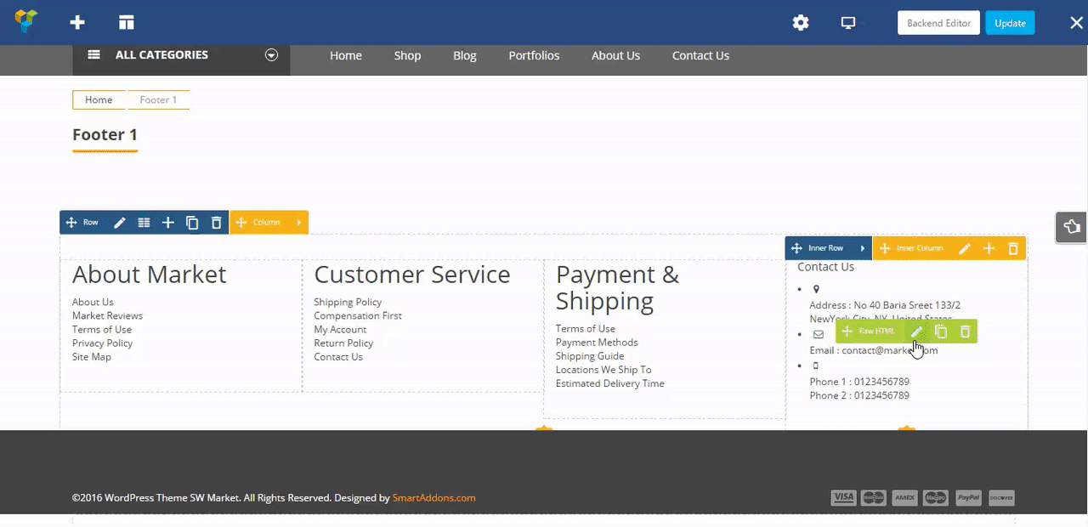The height and width of the screenshot is (527, 1088).
Task: Go to the Contact Us navigation item
Action: 700,55
